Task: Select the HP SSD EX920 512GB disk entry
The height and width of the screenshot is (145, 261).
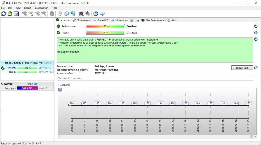Action: point(27,67)
